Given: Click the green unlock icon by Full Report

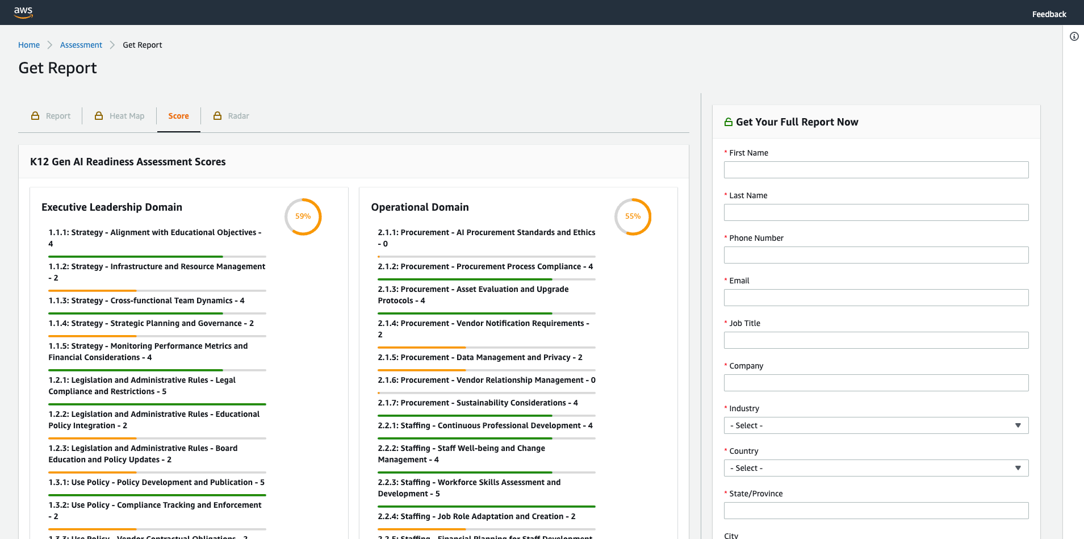Looking at the screenshot, I should click(x=729, y=122).
